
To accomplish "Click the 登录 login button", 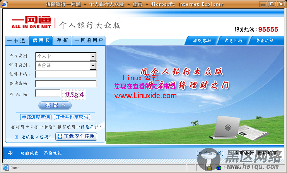I will click(x=55, y=106).
